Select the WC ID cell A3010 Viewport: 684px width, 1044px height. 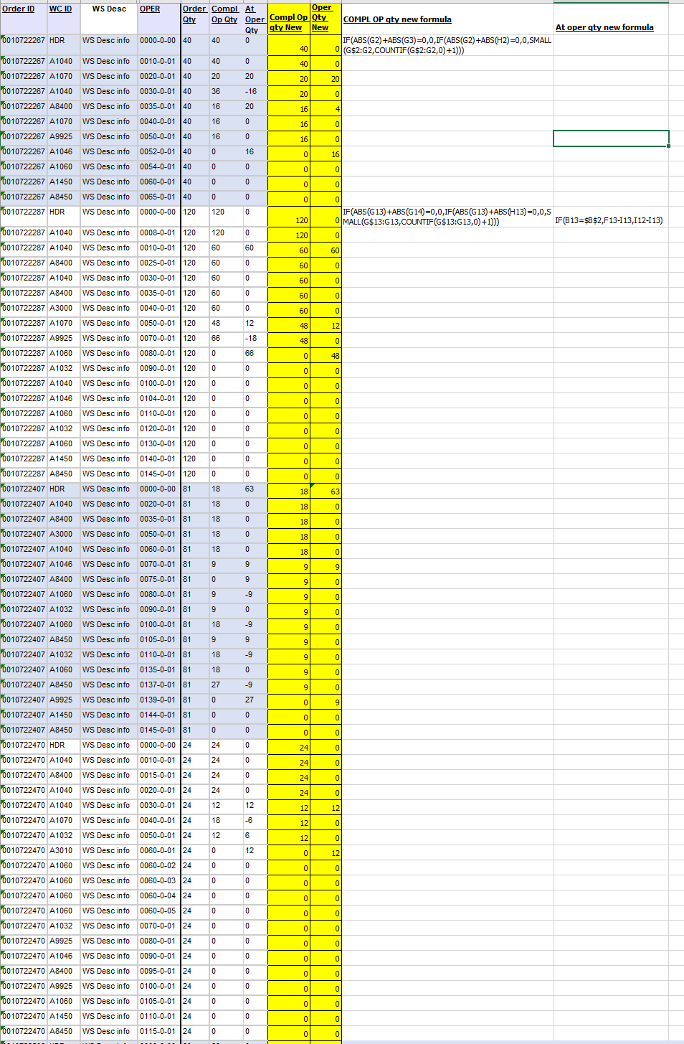63,850
